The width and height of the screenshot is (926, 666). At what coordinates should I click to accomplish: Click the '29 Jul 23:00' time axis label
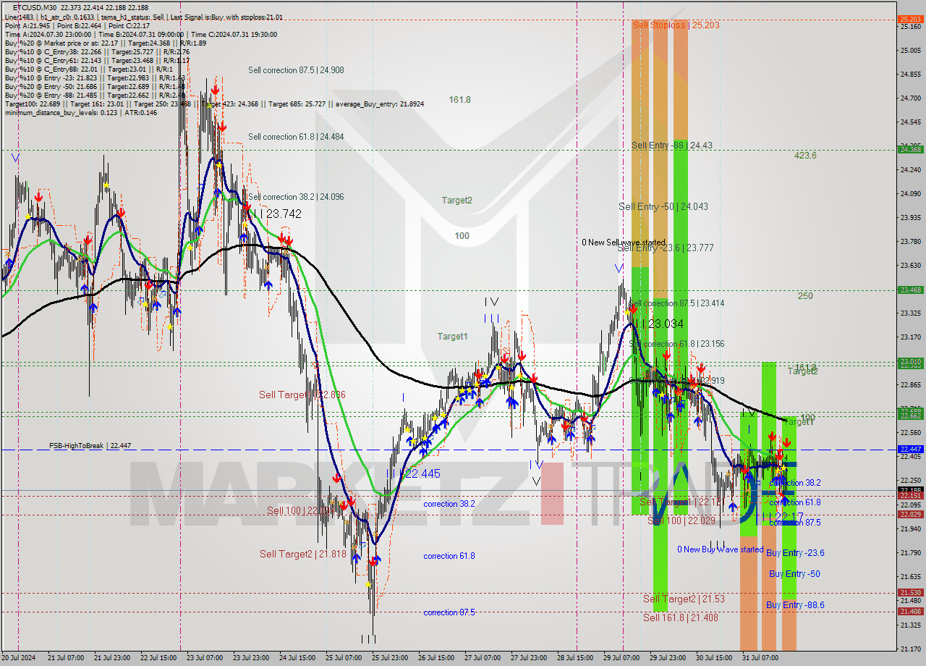tap(668, 658)
